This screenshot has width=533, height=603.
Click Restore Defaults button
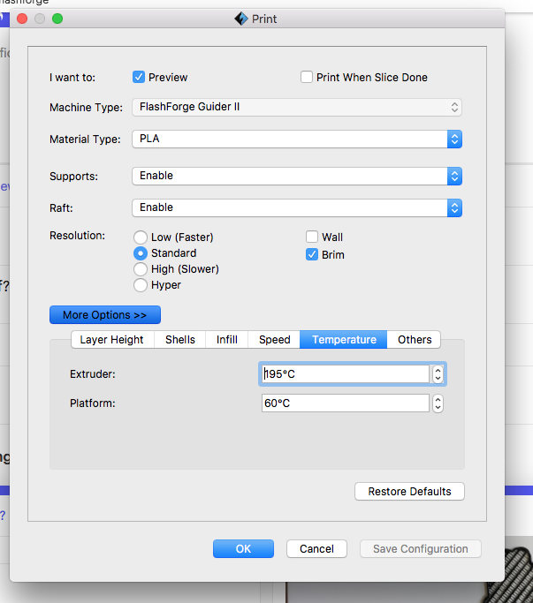coord(409,492)
